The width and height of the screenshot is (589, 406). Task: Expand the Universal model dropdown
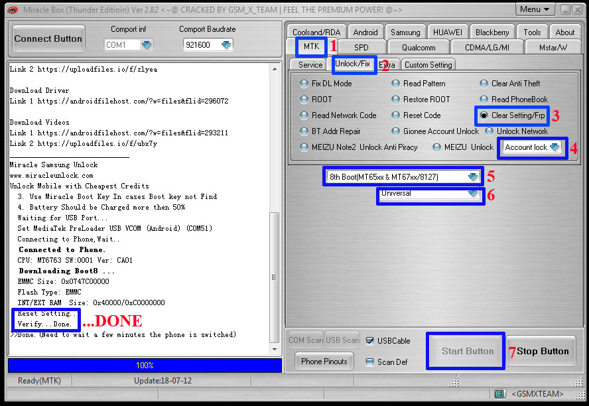point(473,194)
